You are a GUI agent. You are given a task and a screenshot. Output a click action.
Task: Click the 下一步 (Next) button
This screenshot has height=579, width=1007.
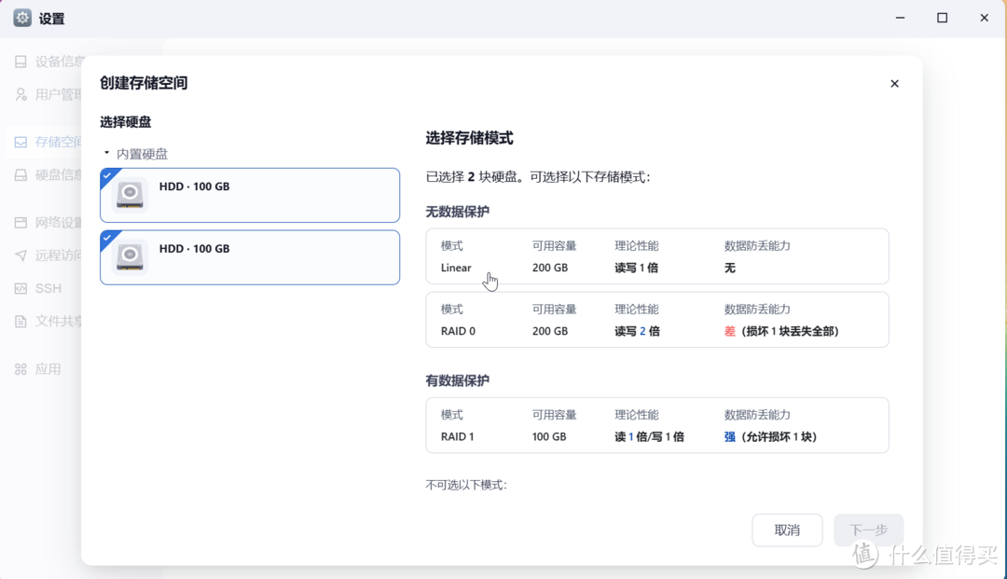coord(868,530)
